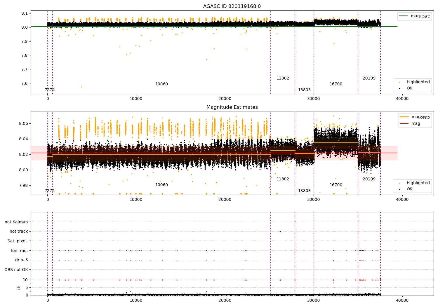The image size is (438, 307).
Task: Click the 8.1 y-axis tick in top plot
Action: coord(25,13)
